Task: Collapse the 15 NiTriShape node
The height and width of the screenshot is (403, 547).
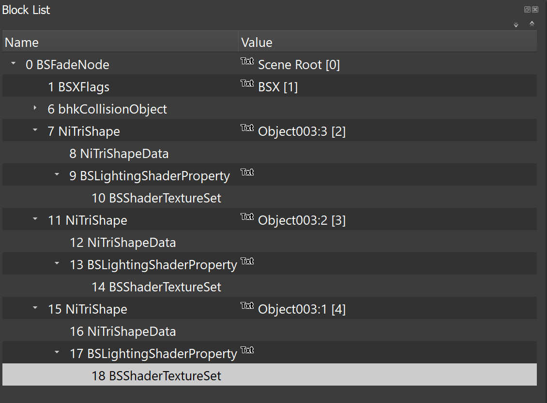Action: click(35, 308)
